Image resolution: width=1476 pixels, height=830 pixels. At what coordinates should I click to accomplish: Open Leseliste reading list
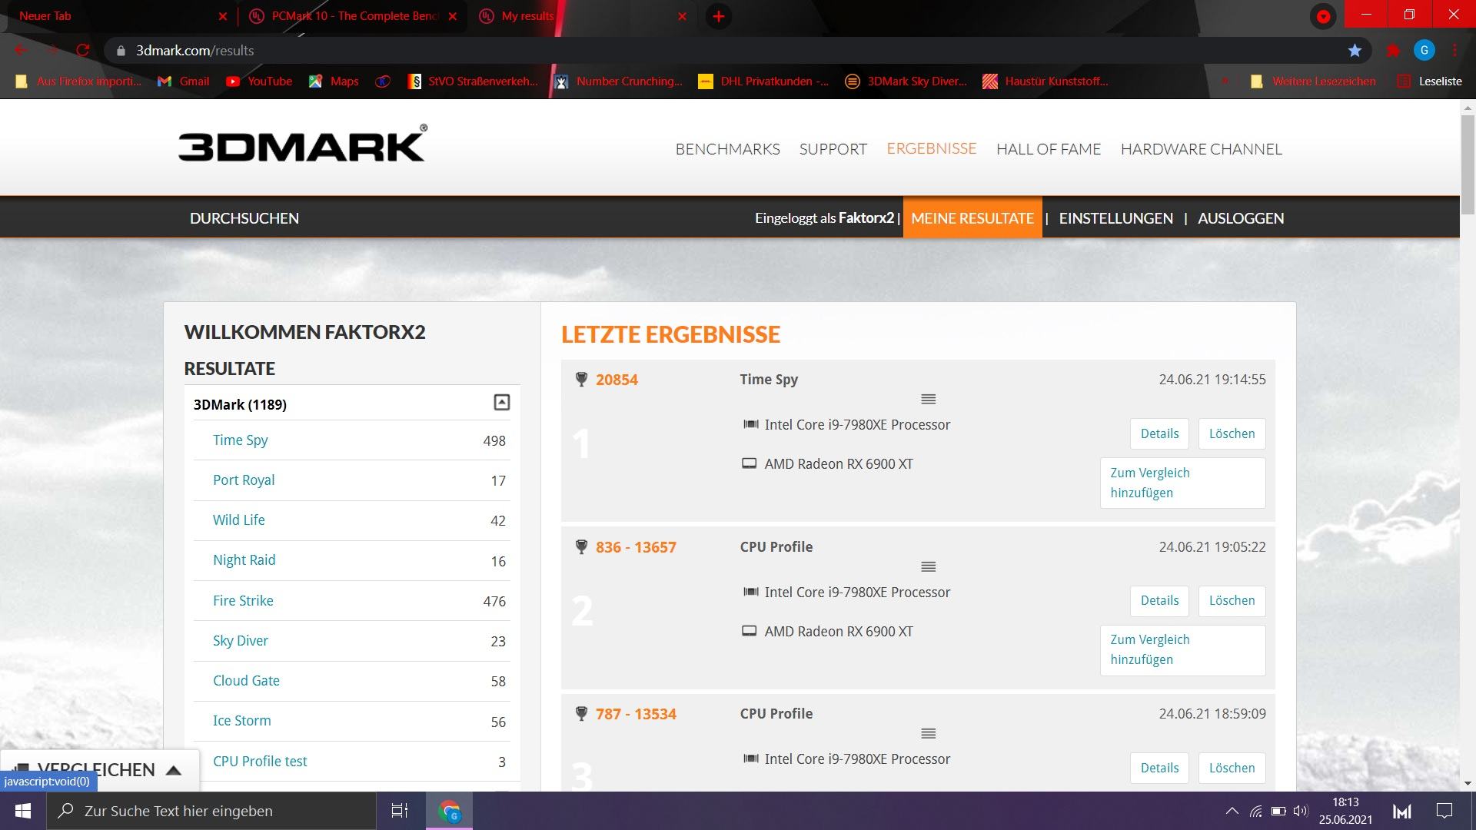pyautogui.click(x=1429, y=81)
